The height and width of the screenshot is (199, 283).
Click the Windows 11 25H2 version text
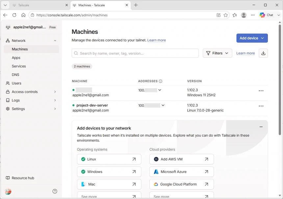201,95
